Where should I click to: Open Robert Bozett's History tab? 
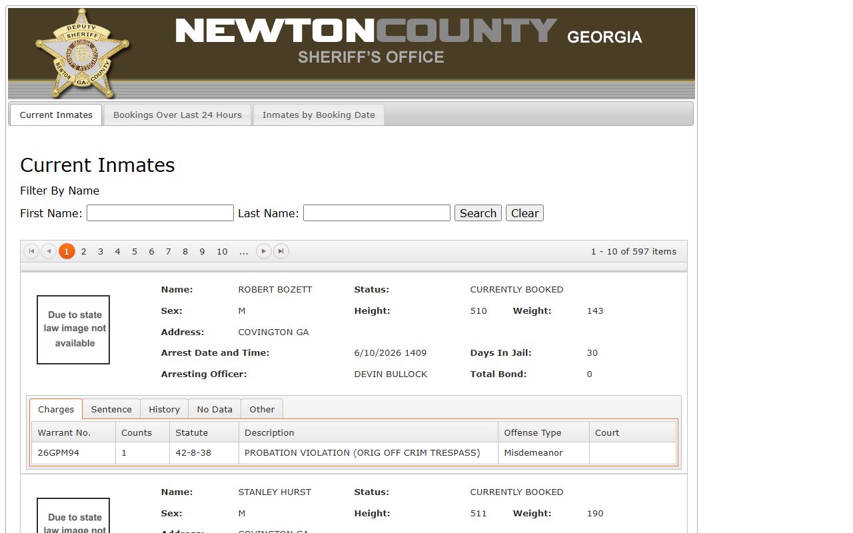(164, 409)
